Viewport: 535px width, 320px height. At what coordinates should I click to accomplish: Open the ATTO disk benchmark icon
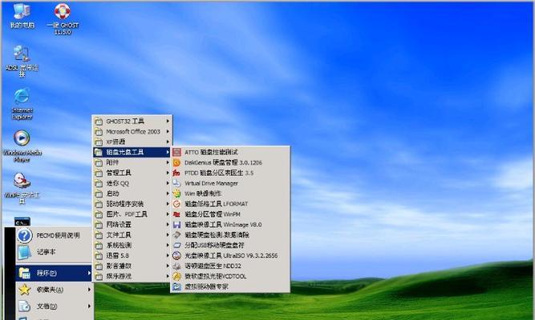(x=176, y=152)
